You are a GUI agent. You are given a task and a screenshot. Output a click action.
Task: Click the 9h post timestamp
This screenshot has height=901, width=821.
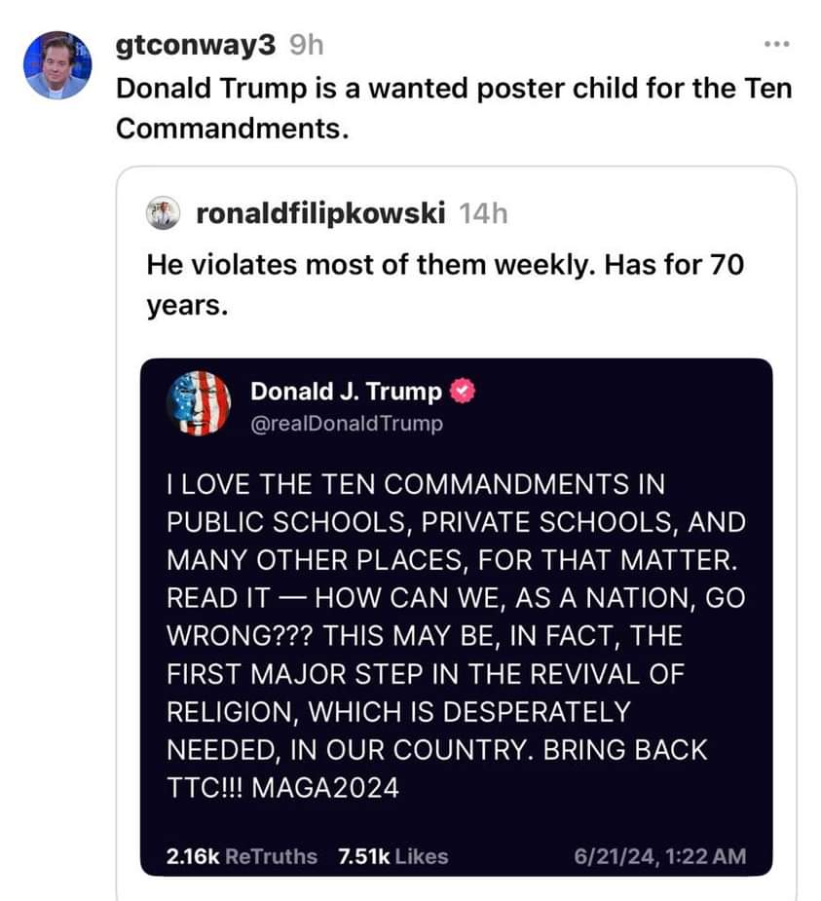(306, 45)
